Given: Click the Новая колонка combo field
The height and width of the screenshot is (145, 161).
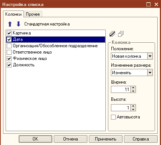Looking at the screenshot, I should tap(129, 56).
